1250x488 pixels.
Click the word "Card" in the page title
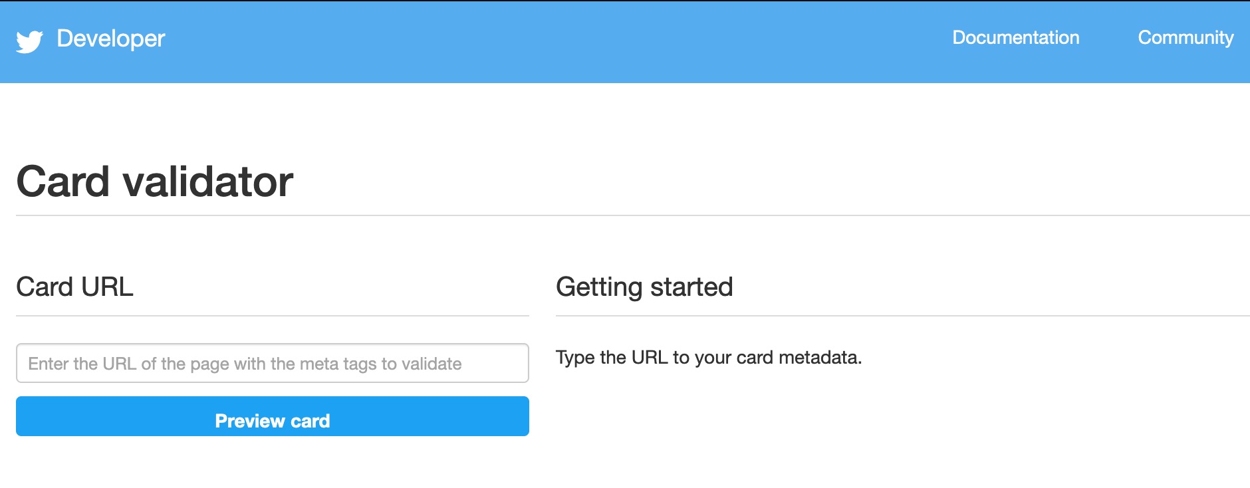pos(62,182)
